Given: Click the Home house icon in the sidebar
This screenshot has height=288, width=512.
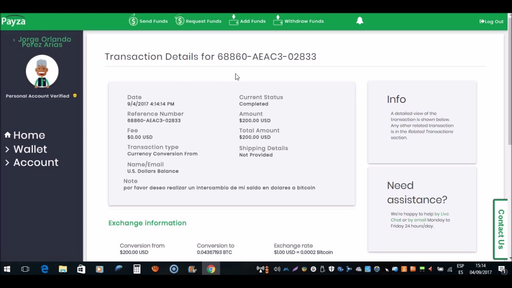Looking at the screenshot, I should 8,135.
